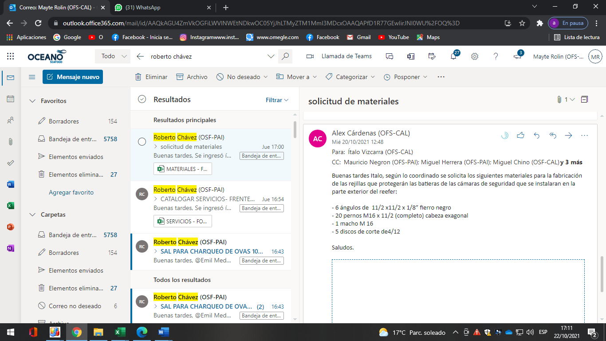Open the Calendar icon in left rail

(11, 99)
